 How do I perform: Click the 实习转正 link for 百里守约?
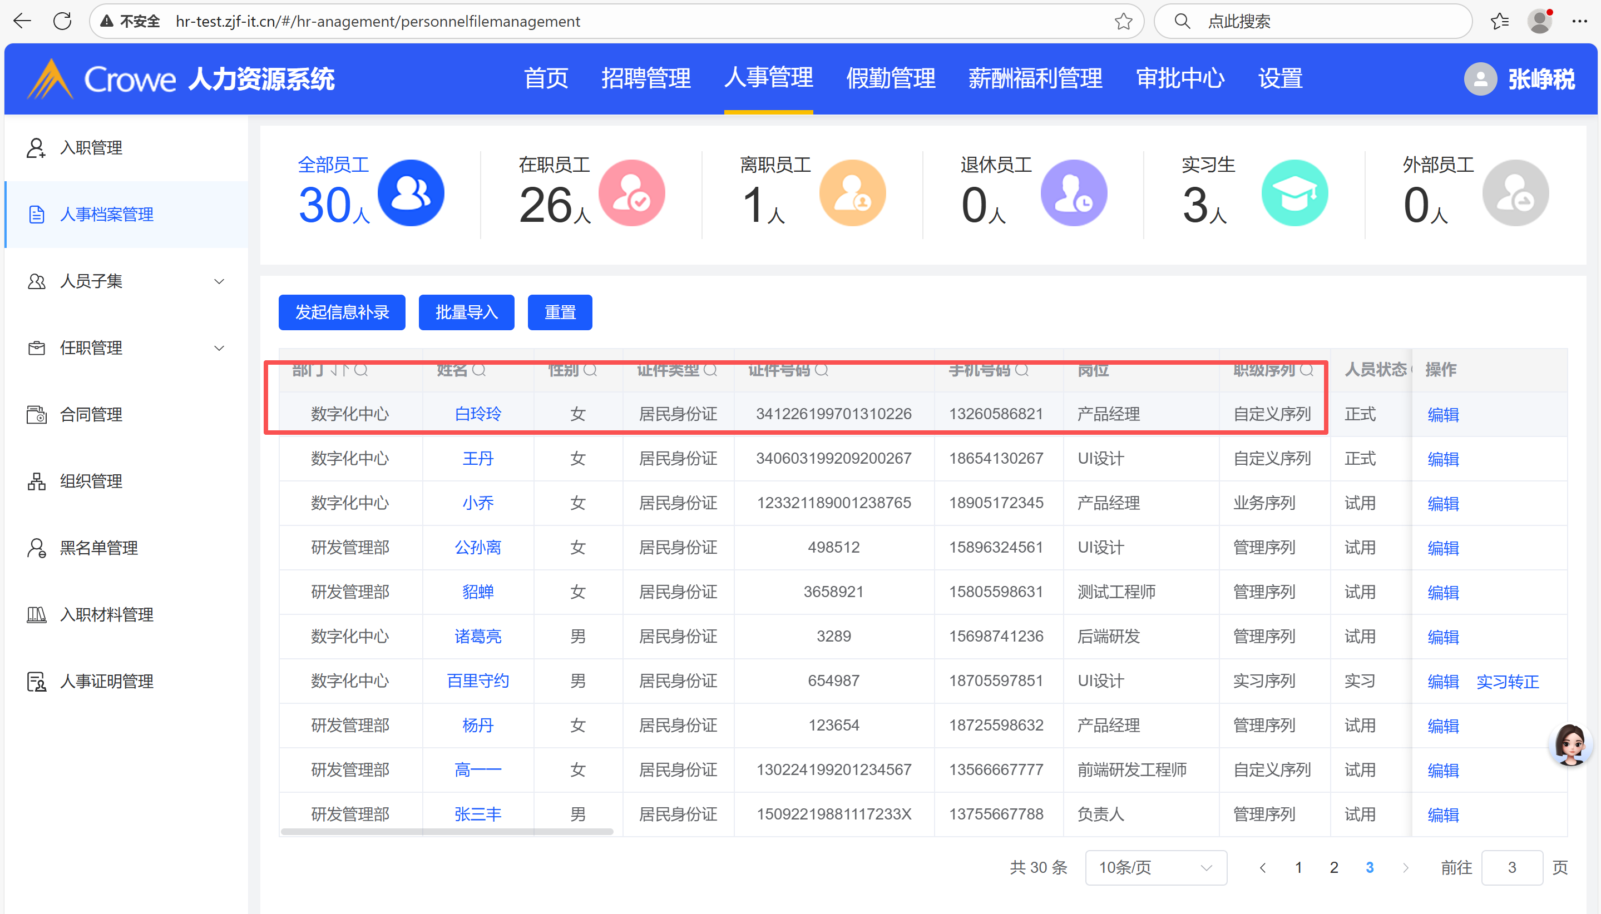1507,681
